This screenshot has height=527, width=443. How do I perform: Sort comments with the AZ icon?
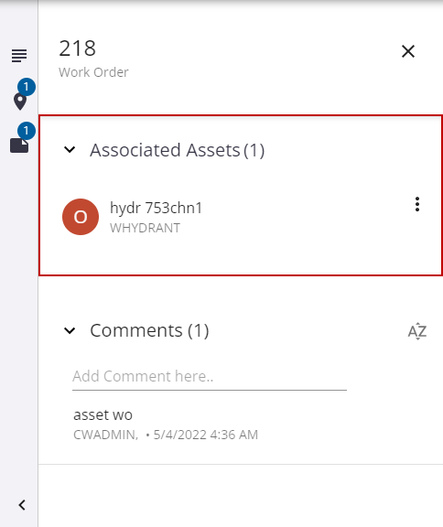pyautogui.click(x=417, y=331)
